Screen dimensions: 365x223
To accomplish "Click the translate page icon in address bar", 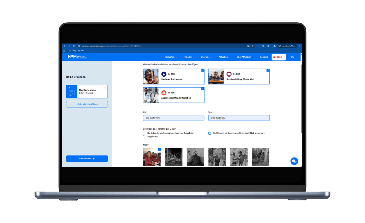I will pos(248,46).
